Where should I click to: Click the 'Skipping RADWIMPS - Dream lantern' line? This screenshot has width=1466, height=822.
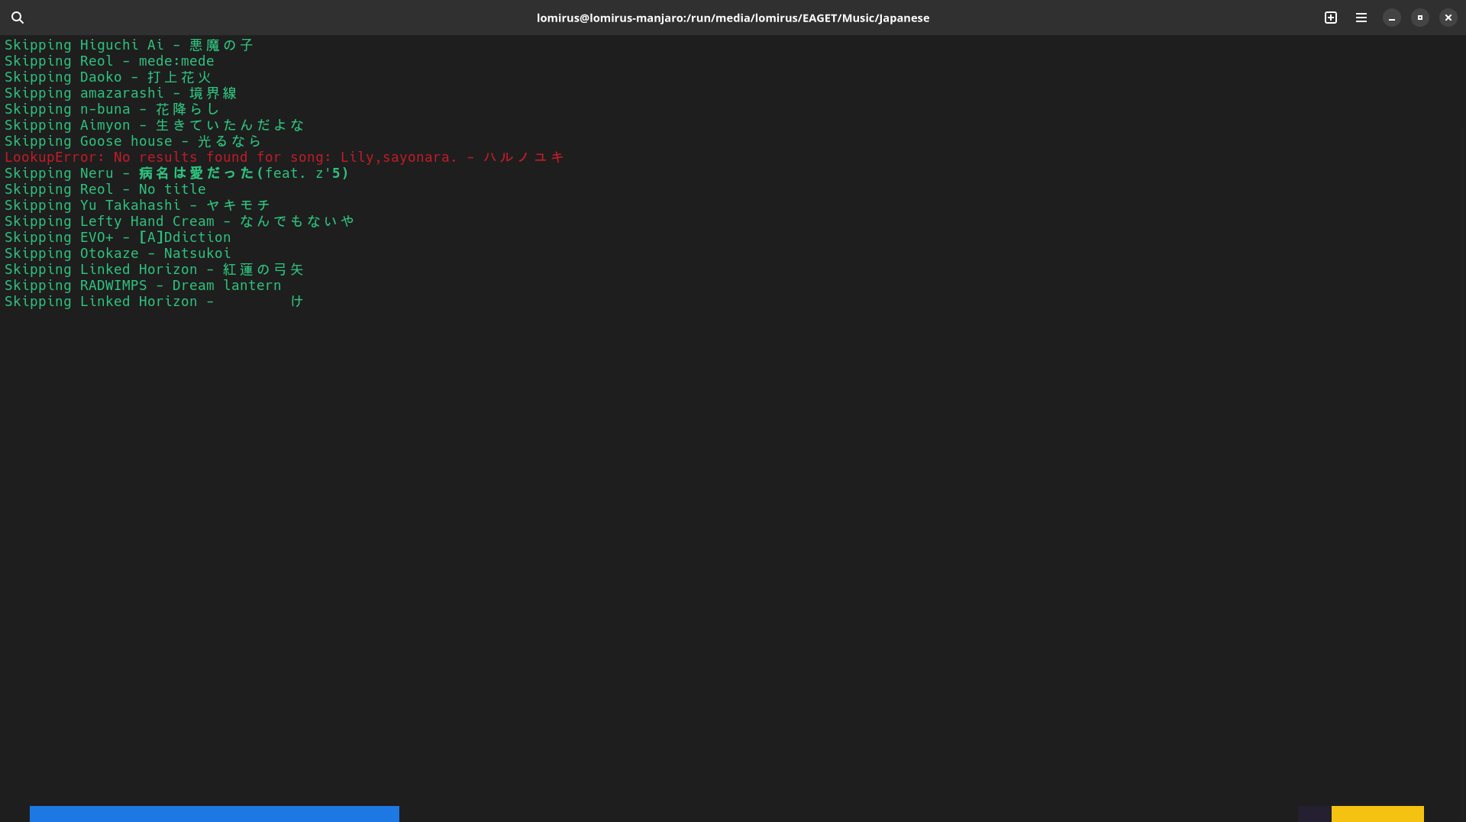143,285
